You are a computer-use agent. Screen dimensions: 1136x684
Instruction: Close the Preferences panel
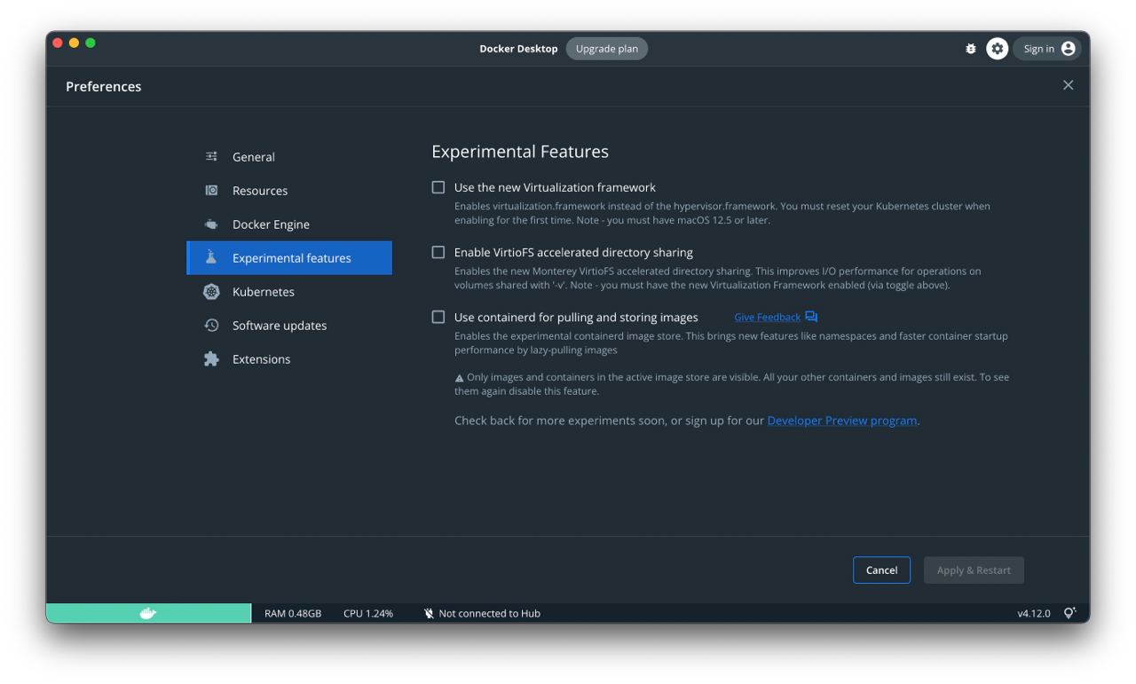[1069, 85]
